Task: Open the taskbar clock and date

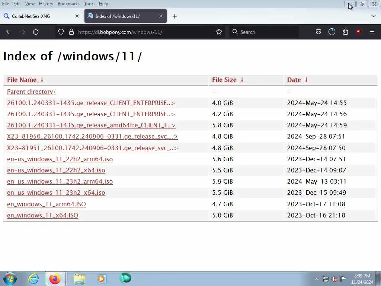Action: pyautogui.click(x=362, y=279)
